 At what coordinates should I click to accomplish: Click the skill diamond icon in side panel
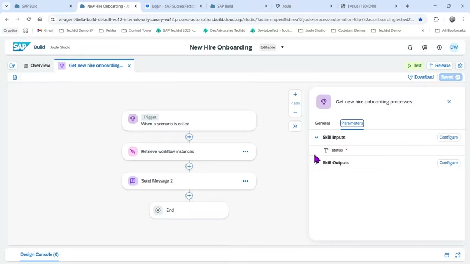(x=324, y=102)
